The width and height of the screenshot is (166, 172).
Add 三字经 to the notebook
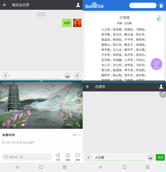[159, 19]
